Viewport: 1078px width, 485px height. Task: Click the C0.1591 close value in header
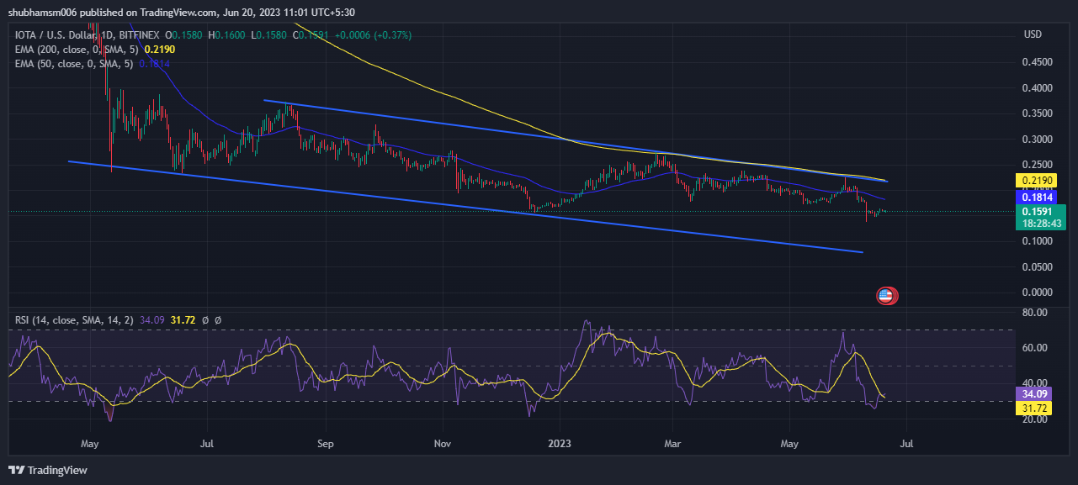point(311,35)
